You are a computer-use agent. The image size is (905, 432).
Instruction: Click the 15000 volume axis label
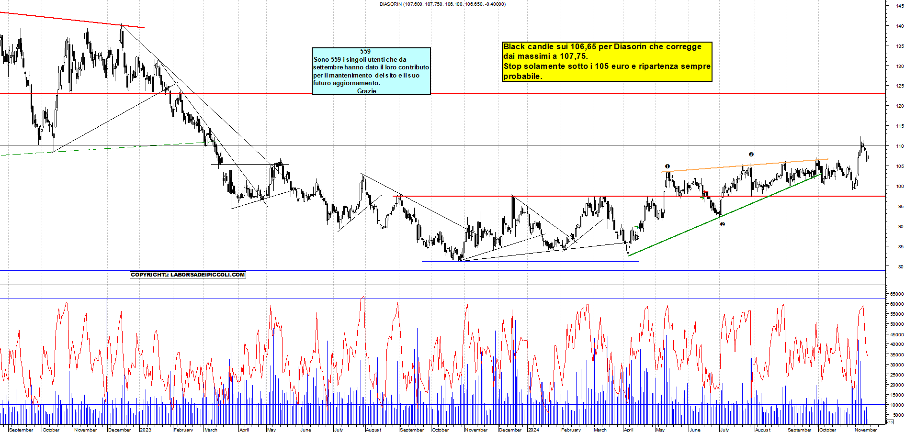(x=897, y=395)
